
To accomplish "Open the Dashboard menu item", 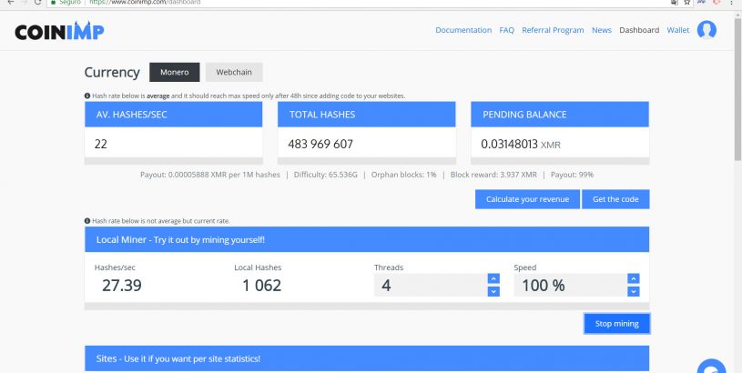I will (639, 30).
